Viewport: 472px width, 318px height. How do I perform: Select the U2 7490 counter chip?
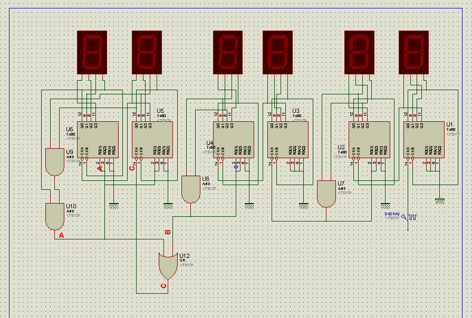coord(369,140)
